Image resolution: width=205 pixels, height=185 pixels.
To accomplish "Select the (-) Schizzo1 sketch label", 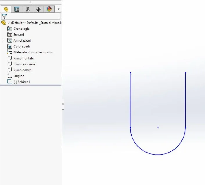I will tap(22, 82).
